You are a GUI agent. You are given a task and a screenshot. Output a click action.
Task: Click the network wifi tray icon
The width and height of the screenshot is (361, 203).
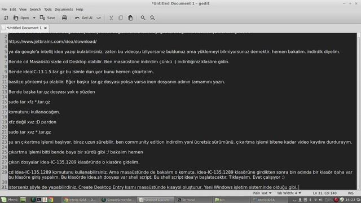click(315, 200)
